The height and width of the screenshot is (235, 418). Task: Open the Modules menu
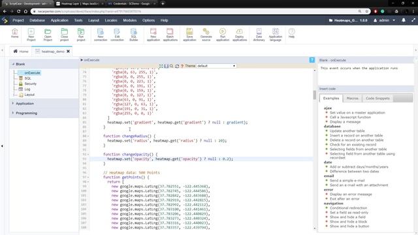(x=130, y=20)
